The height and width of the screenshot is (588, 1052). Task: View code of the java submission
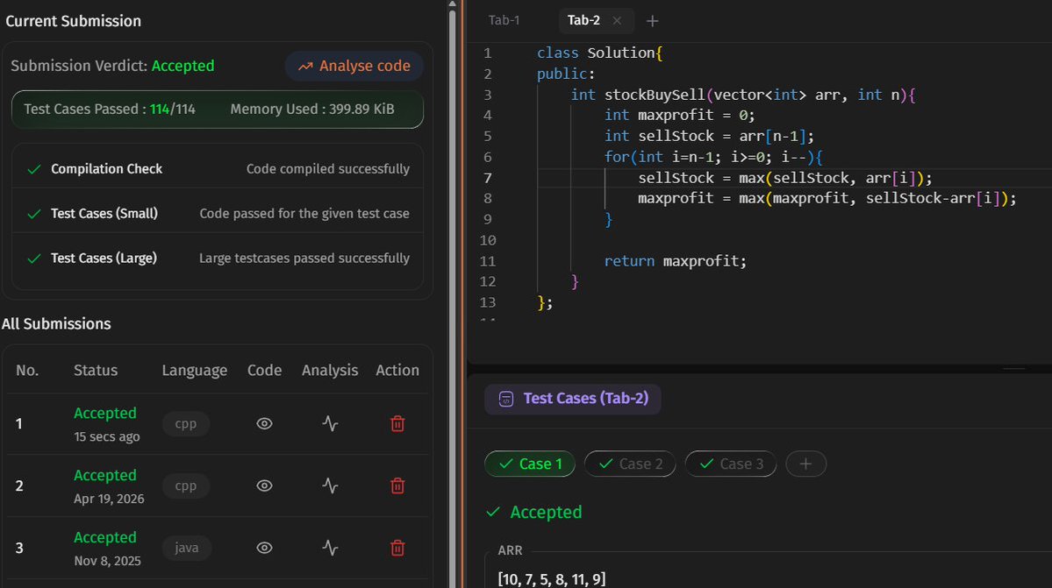pyautogui.click(x=264, y=548)
